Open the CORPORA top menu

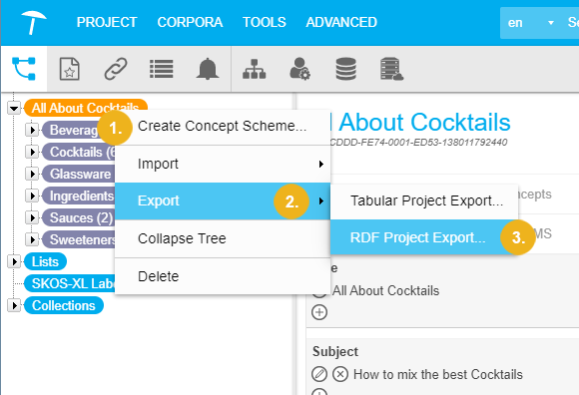click(x=190, y=22)
